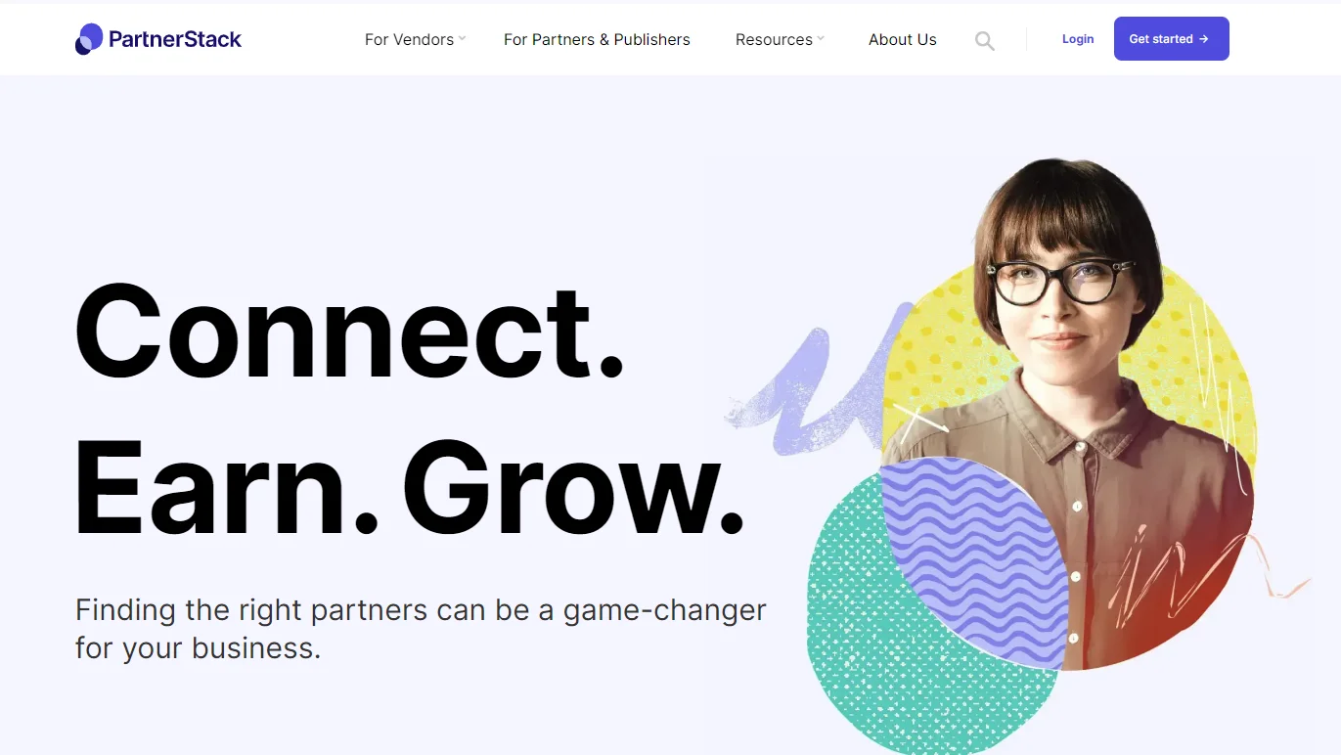The width and height of the screenshot is (1341, 755).
Task: Click the Get started button
Action: 1171,39
